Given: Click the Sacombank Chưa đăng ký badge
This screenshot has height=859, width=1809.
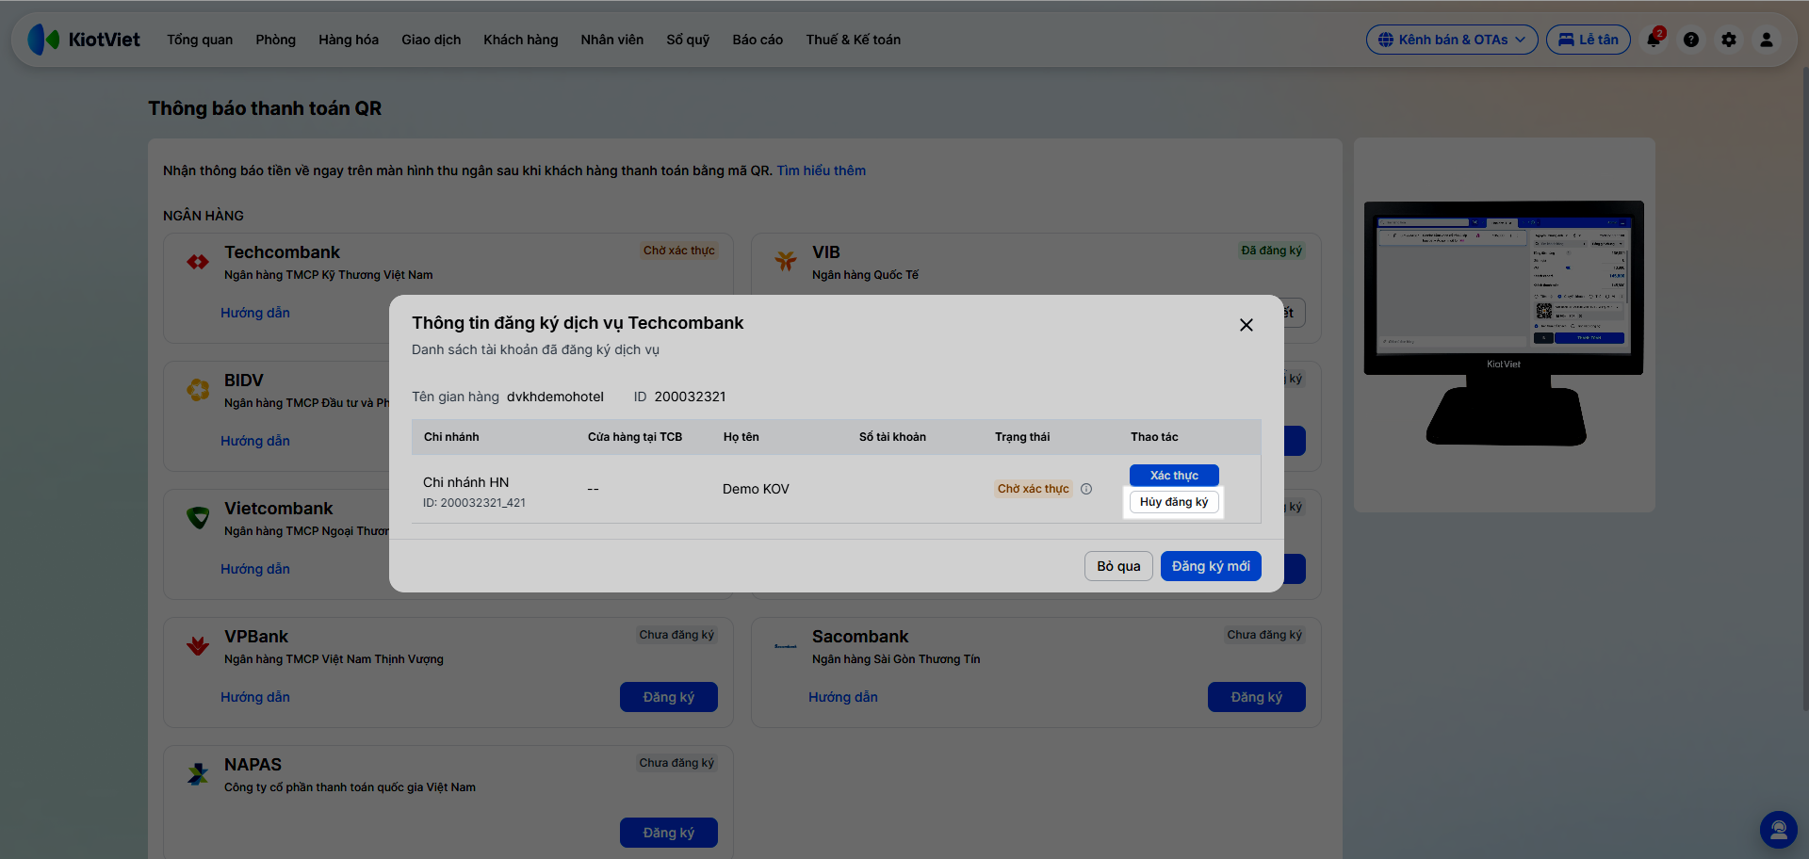Looking at the screenshot, I should 1264,635.
